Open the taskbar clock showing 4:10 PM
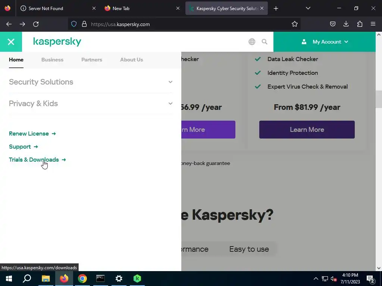Viewport: 382px width, 286px height. click(x=350, y=279)
